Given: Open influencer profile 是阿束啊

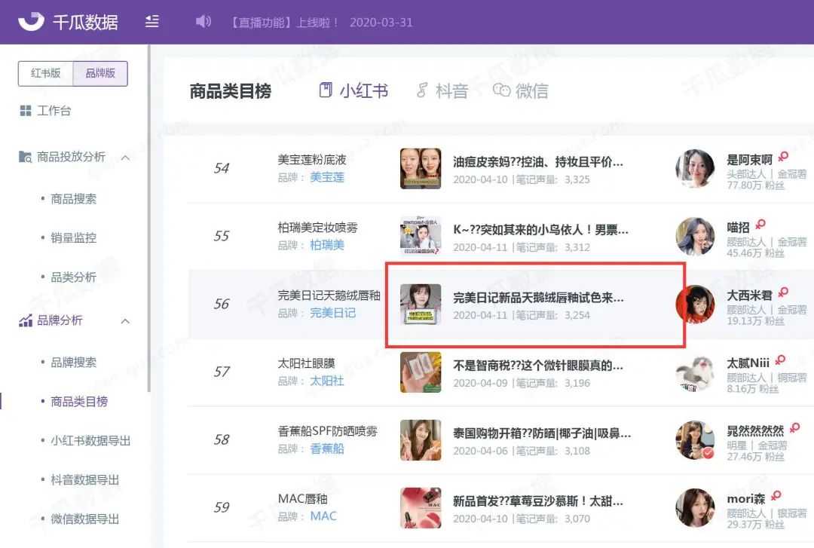Looking at the screenshot, I should (750, 160).
